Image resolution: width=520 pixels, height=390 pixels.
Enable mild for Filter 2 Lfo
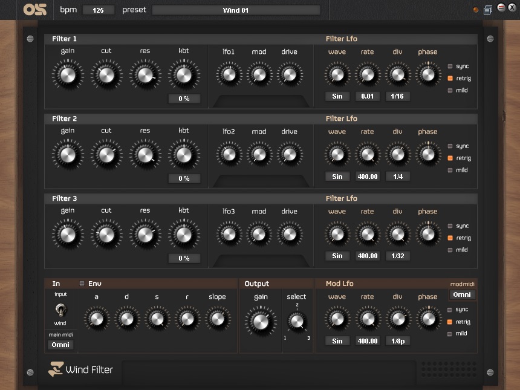[450, 170]
